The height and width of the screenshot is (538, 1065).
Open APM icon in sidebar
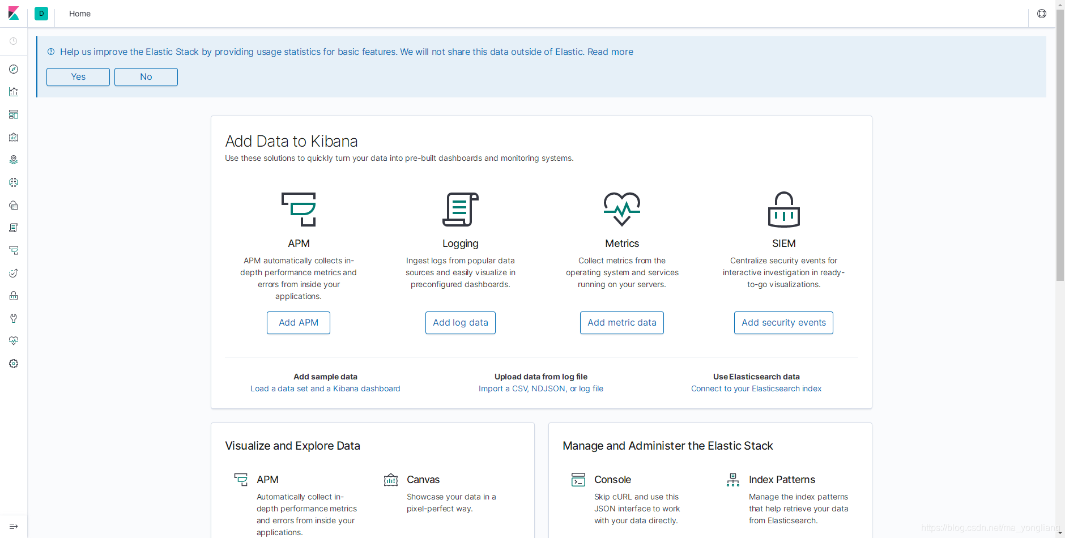pos(14,250)
